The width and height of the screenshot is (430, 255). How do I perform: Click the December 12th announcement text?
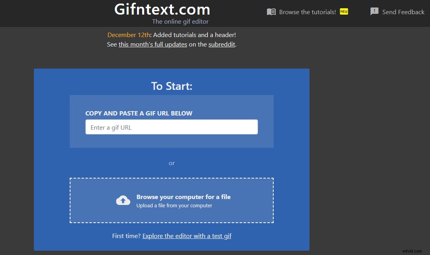(x=128, y=35)
